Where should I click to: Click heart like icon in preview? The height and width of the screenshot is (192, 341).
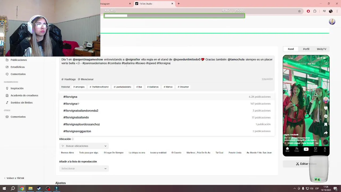(326, 108)
